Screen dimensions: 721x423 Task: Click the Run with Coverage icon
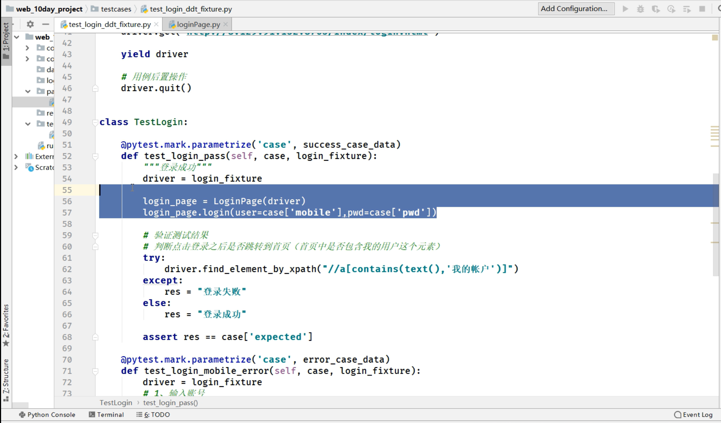[656, 9]
